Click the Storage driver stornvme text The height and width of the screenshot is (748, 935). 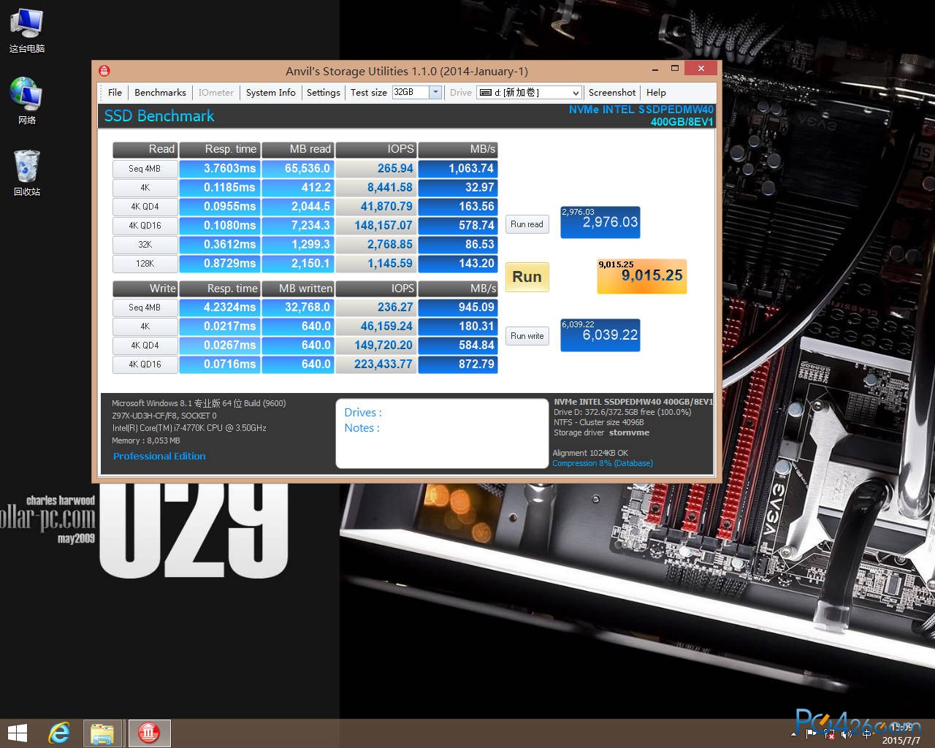pyautogui.click(x=601, y=432)
